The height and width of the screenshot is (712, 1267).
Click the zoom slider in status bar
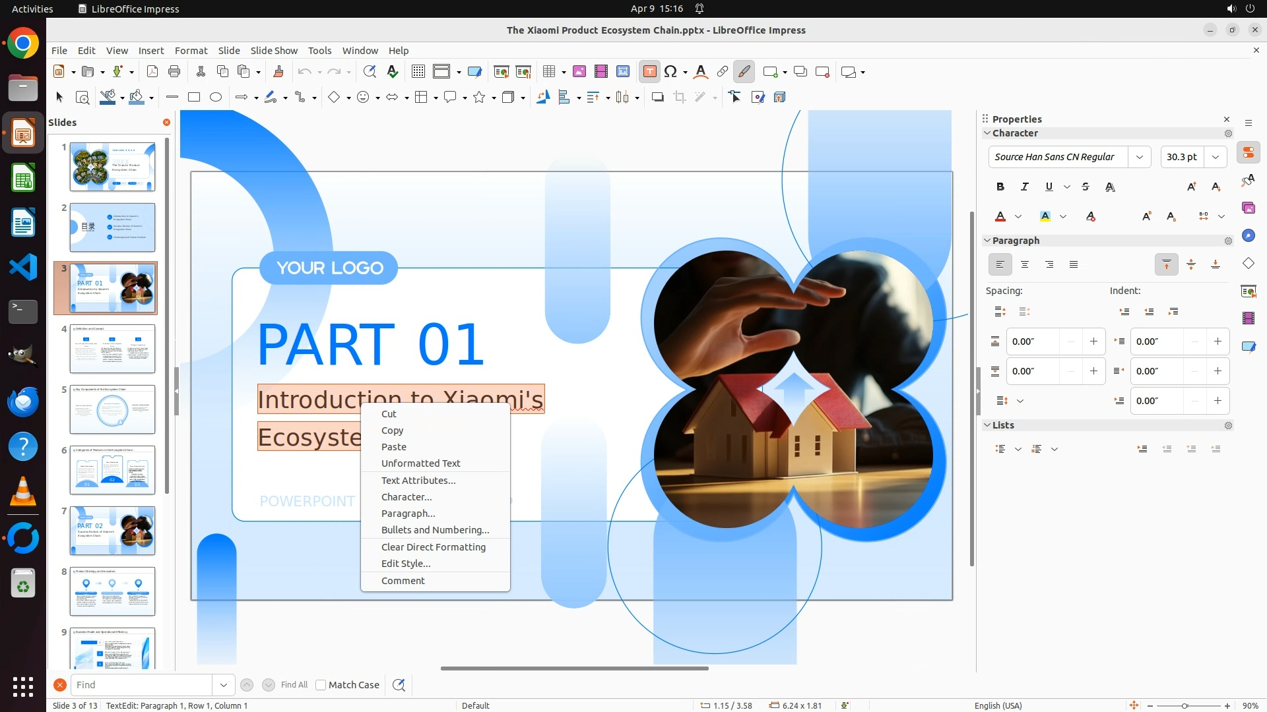[x=1185, y=706]
